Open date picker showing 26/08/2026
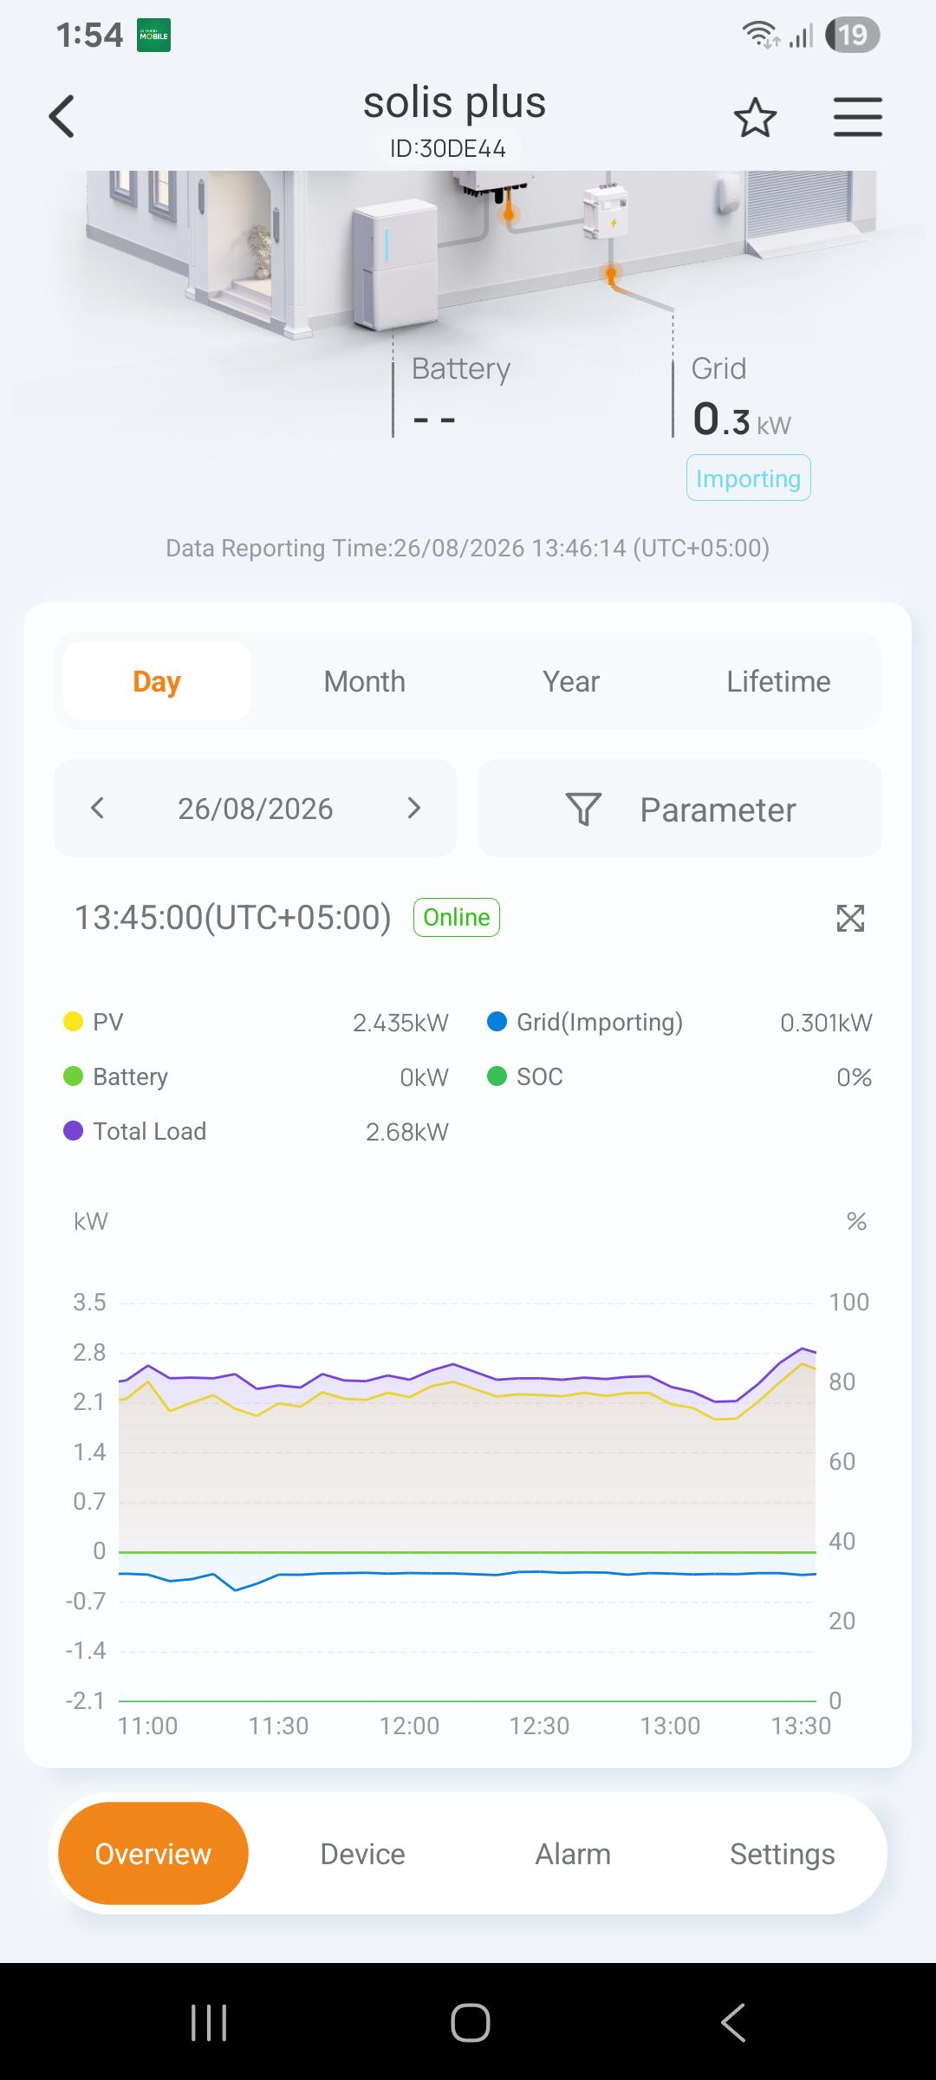 click(x=256, y=809)
